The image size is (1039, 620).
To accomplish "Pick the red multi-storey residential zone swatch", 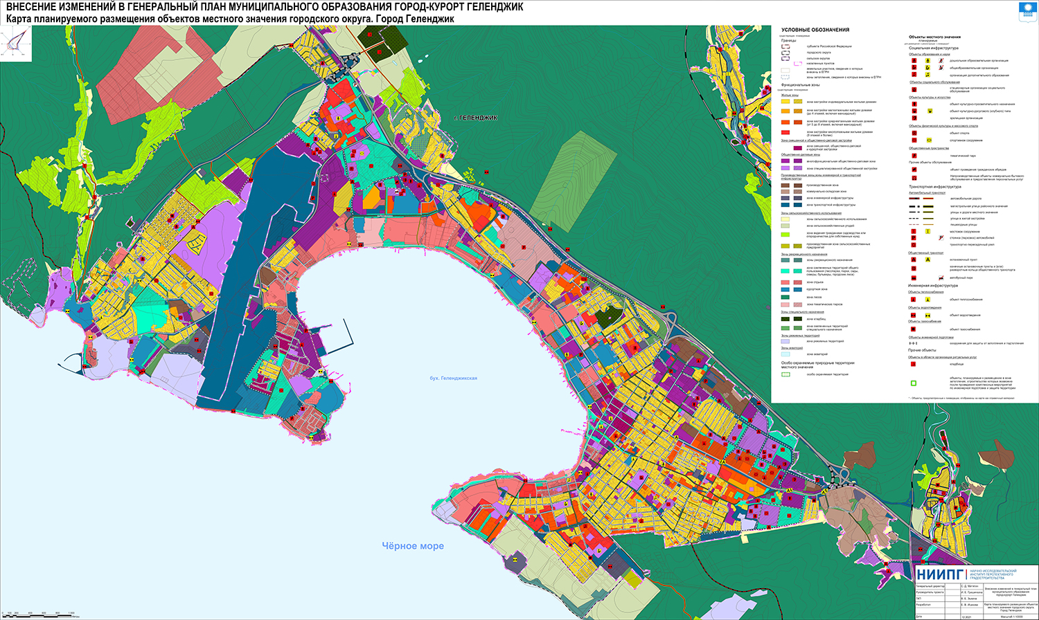I will (x=786, y=131).
